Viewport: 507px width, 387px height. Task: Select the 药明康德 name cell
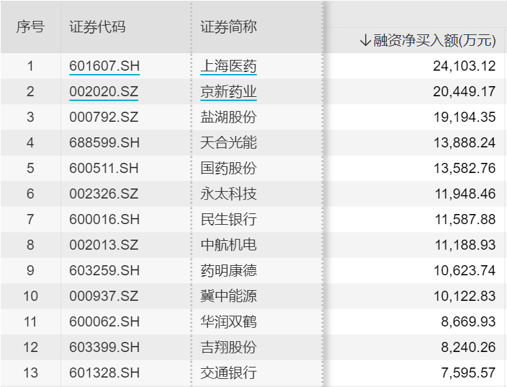pos(228,271)
